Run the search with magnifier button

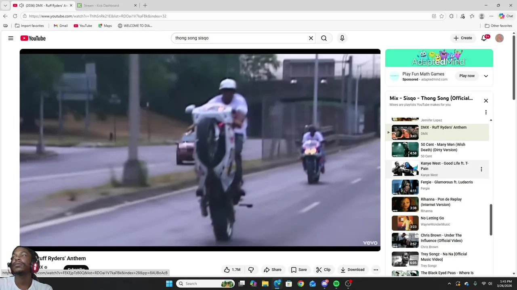coord(324,38)
